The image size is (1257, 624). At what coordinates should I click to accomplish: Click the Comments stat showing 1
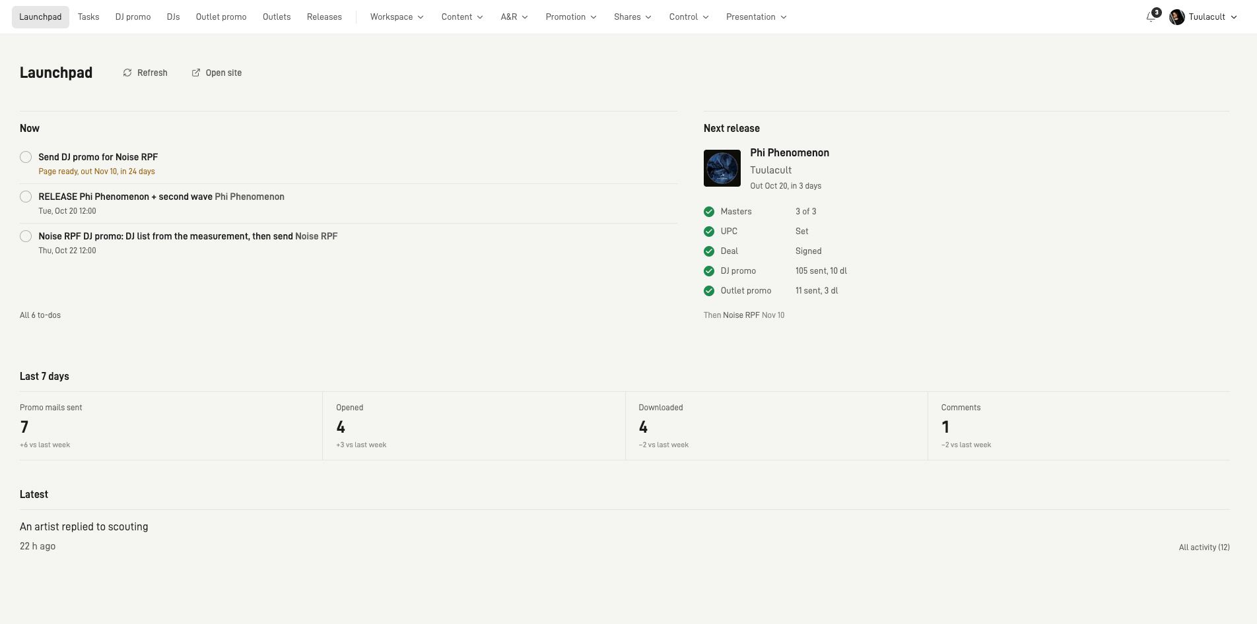(x=1079, y=426)
